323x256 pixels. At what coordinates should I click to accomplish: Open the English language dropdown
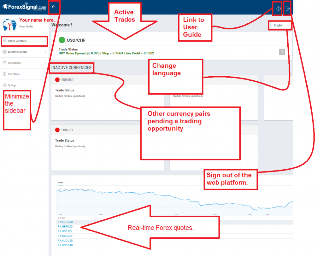279,25
